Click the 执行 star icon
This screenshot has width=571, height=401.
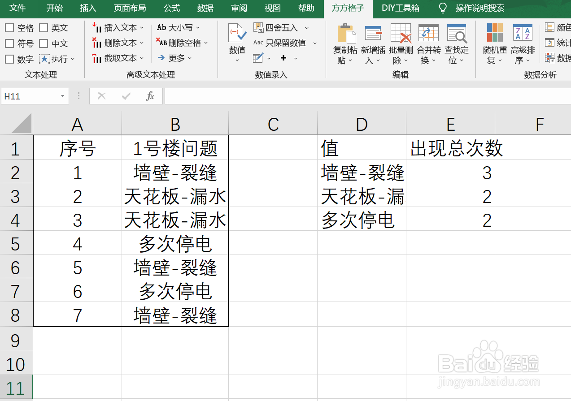pos(44,59)
